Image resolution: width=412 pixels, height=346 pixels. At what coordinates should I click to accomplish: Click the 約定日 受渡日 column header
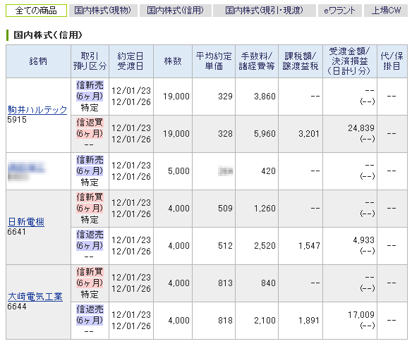tap(131, 61)
